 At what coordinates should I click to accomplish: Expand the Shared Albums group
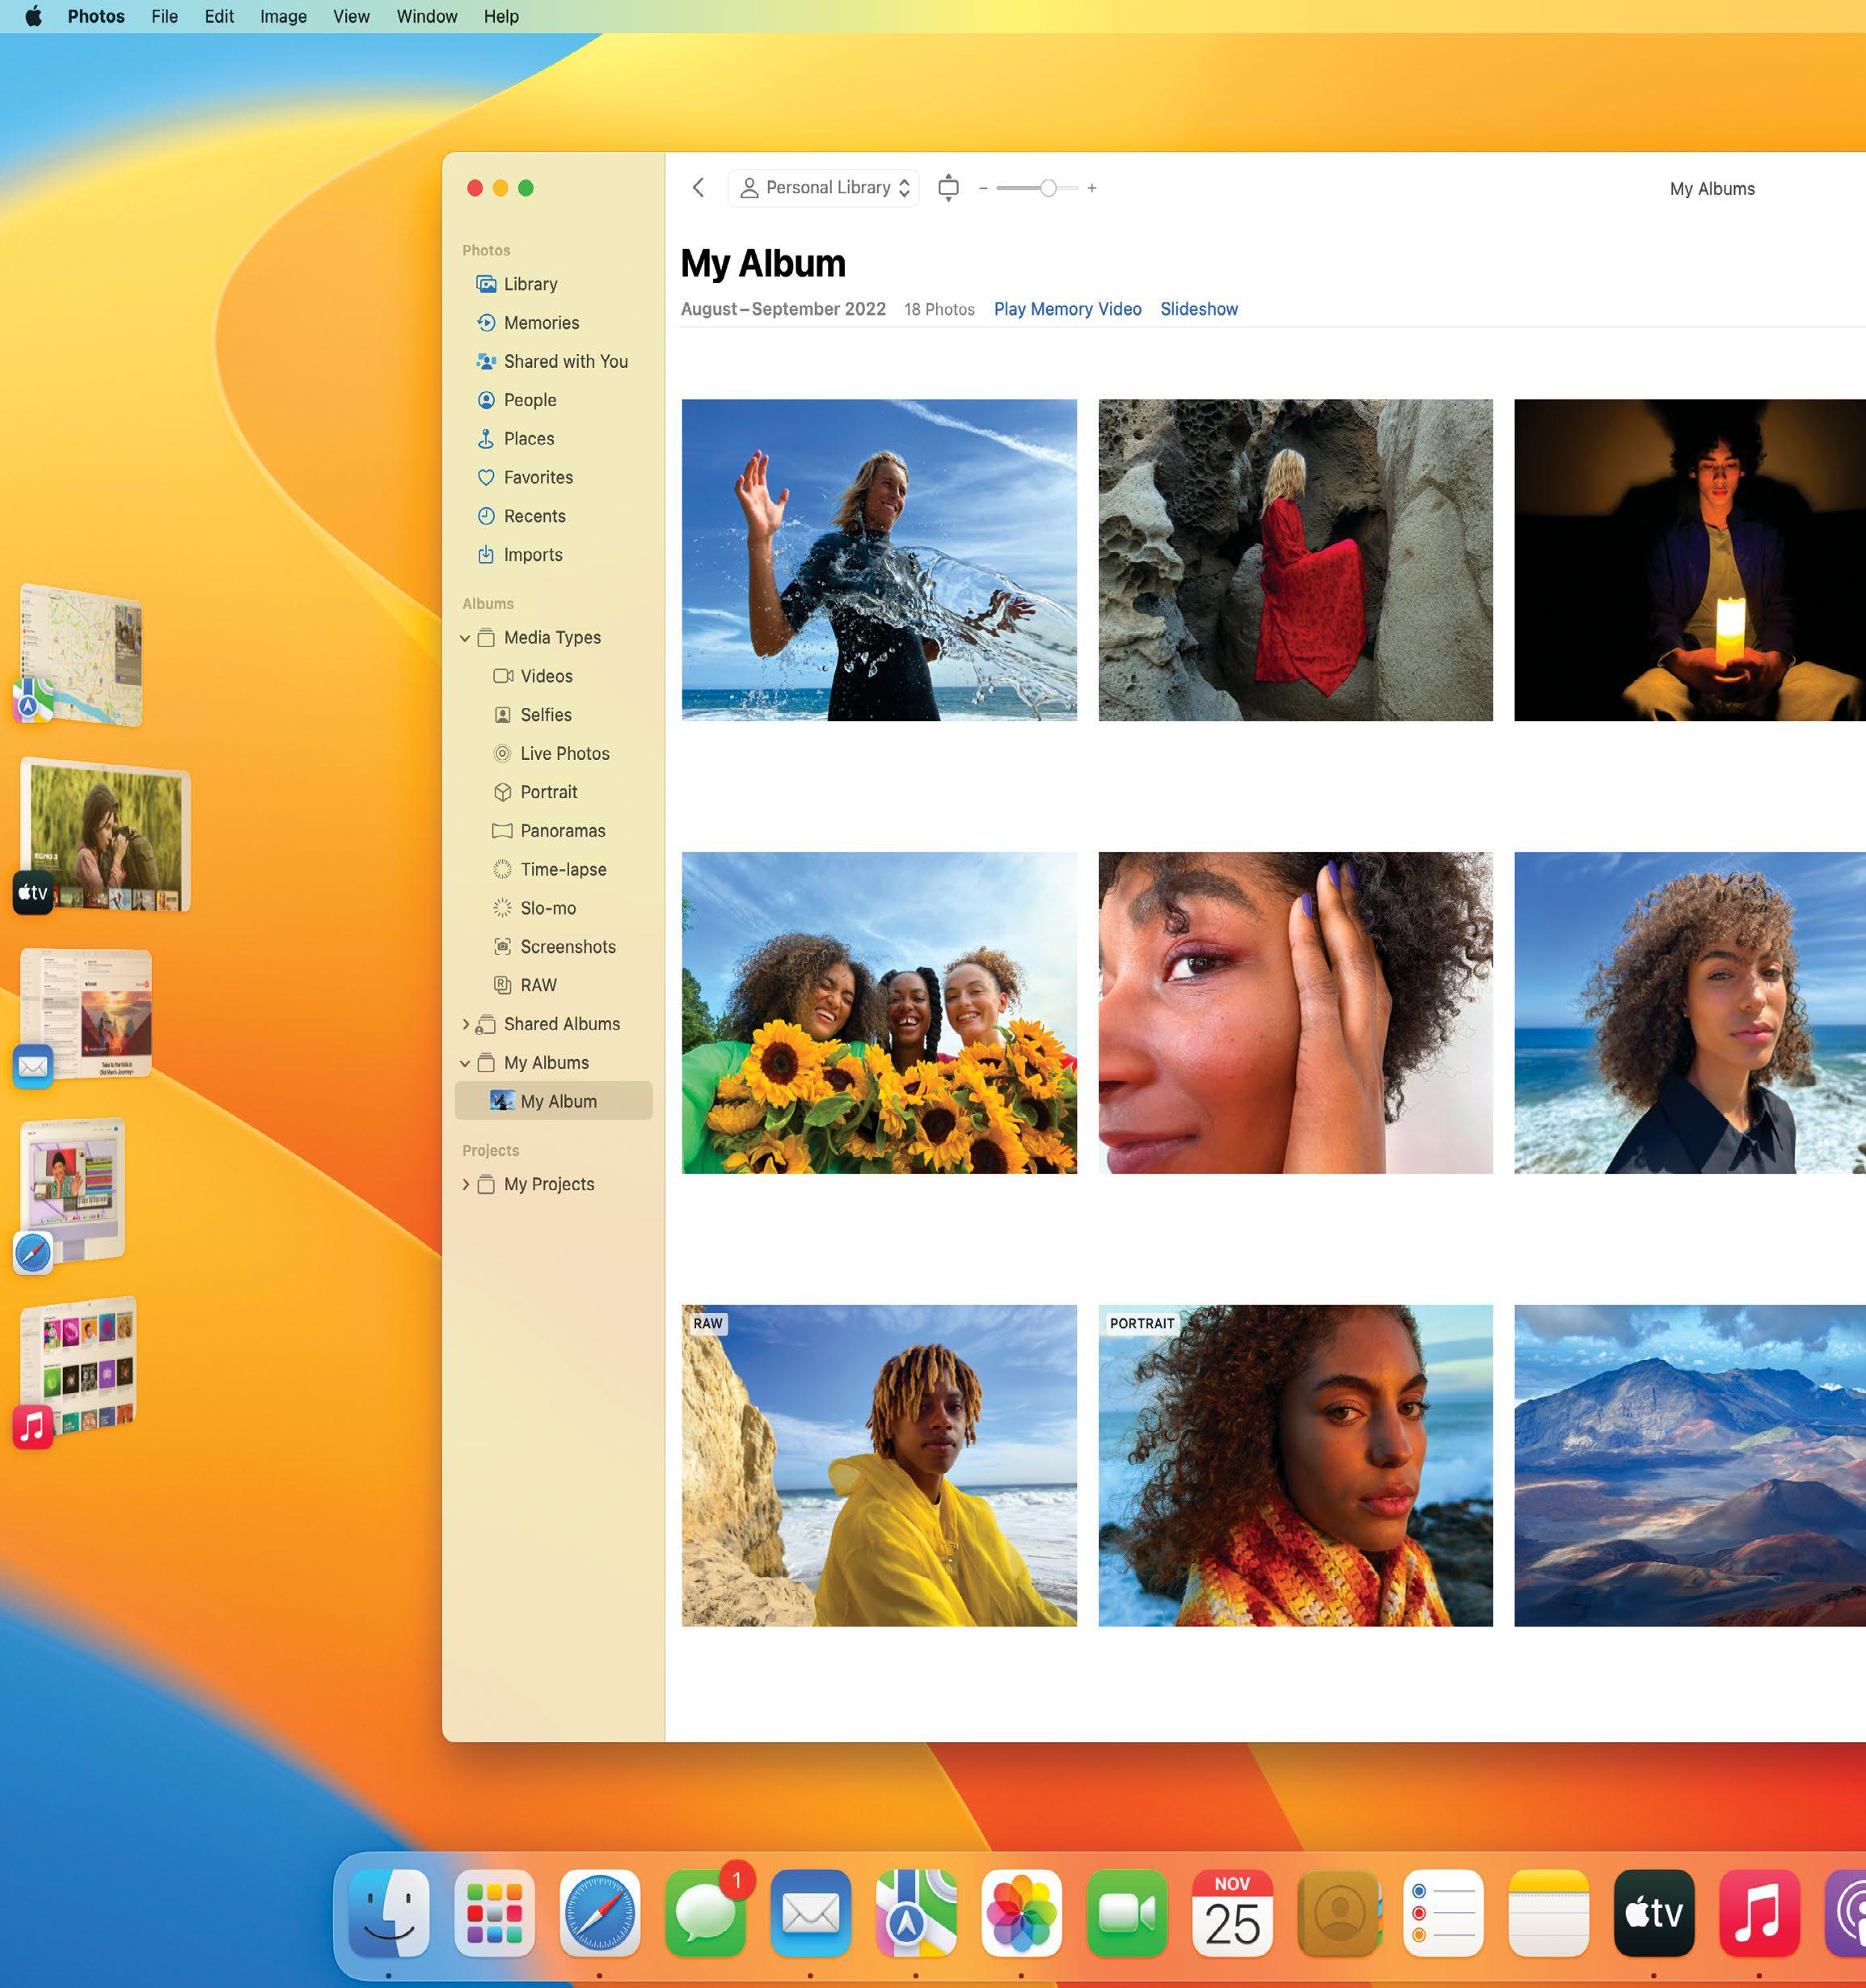pos(465,1024)
